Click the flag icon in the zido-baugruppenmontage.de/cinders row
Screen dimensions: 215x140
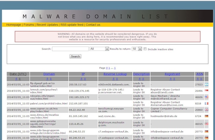206,131
